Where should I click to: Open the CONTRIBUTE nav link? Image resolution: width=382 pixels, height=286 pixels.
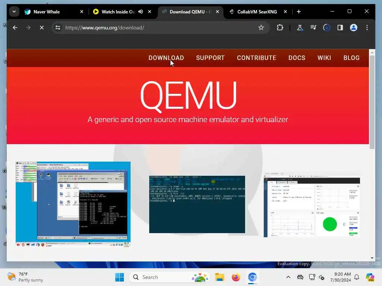(x=257, y=58)
